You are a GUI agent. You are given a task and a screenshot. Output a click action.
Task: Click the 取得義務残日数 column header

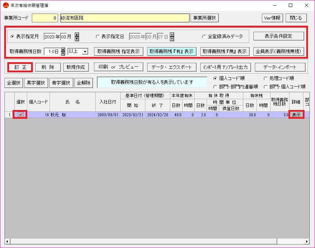pyautogui.click(x=280, y=102)
